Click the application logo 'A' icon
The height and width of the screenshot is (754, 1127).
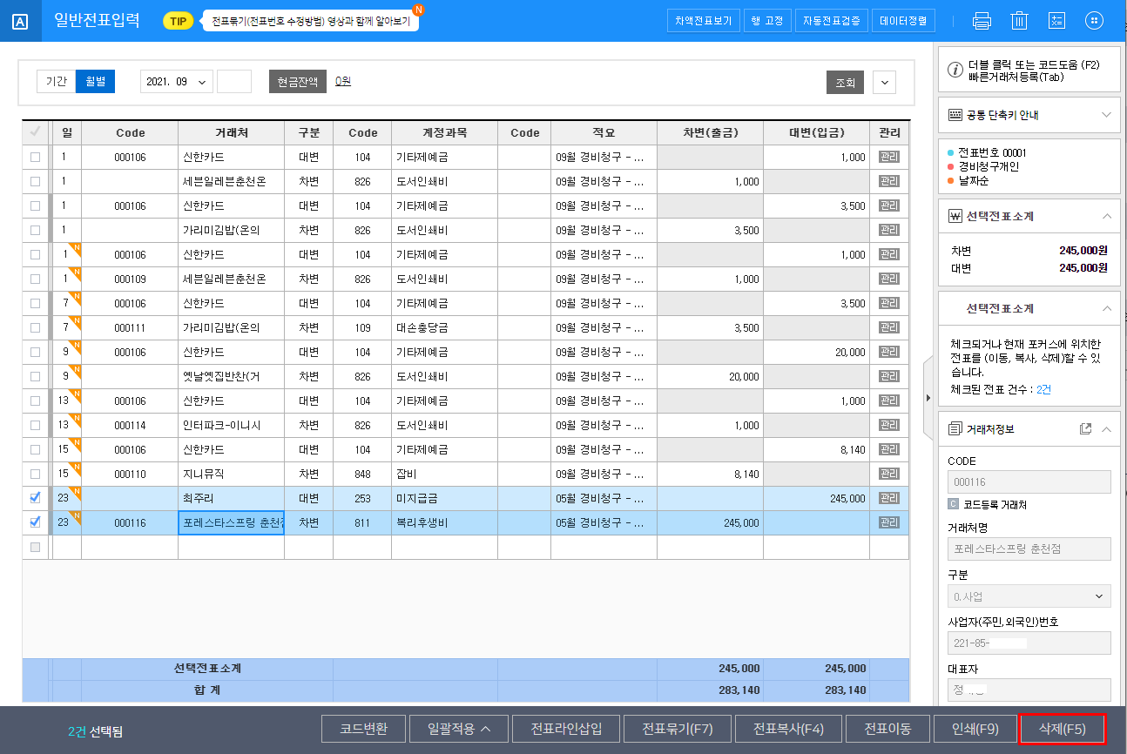coord(21,22)
